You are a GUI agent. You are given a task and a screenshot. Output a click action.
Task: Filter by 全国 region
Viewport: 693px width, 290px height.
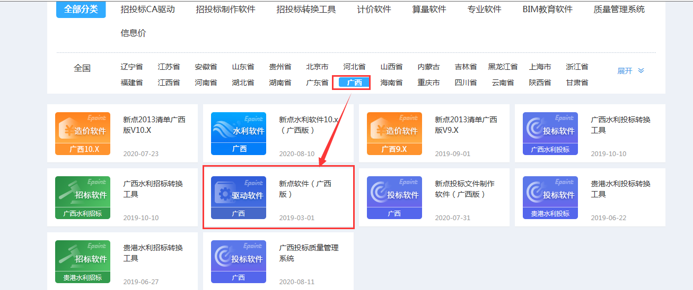tap(82, 68)
